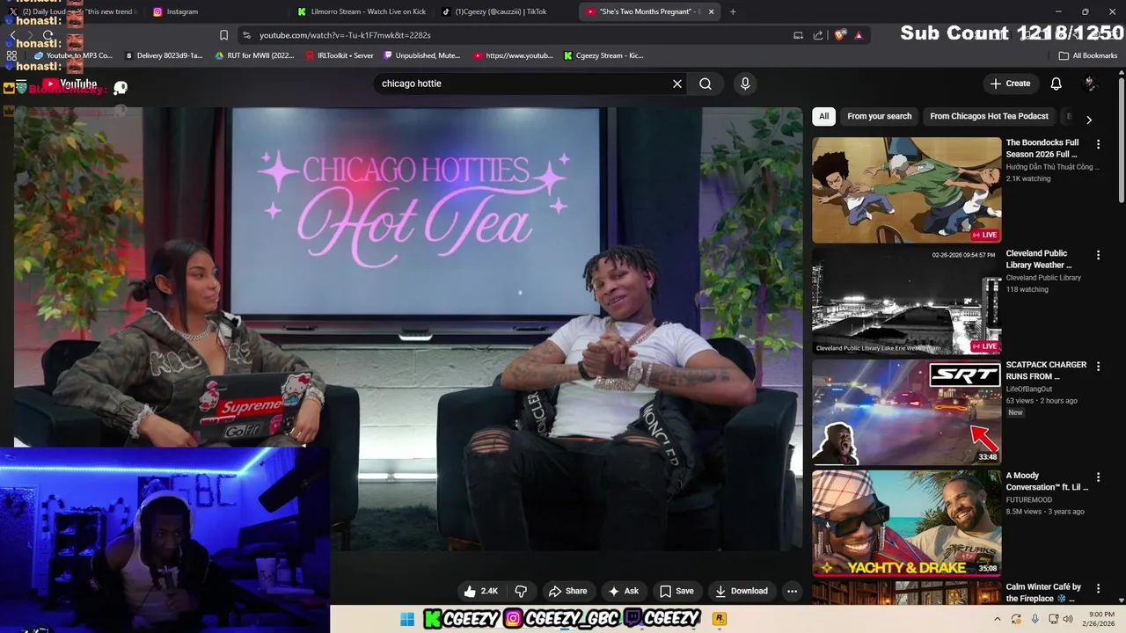Open options for A Moody Conversation video
This screenshot has width=1126, height=633.
1098,477
